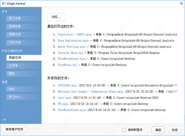Open unsaved UNTITLED.opju file
This screenshot has height=136, width=185.
[x=67, y=85]
